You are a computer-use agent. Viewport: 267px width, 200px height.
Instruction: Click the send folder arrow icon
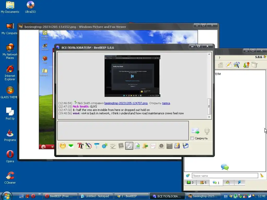click(x=145, y=146)
